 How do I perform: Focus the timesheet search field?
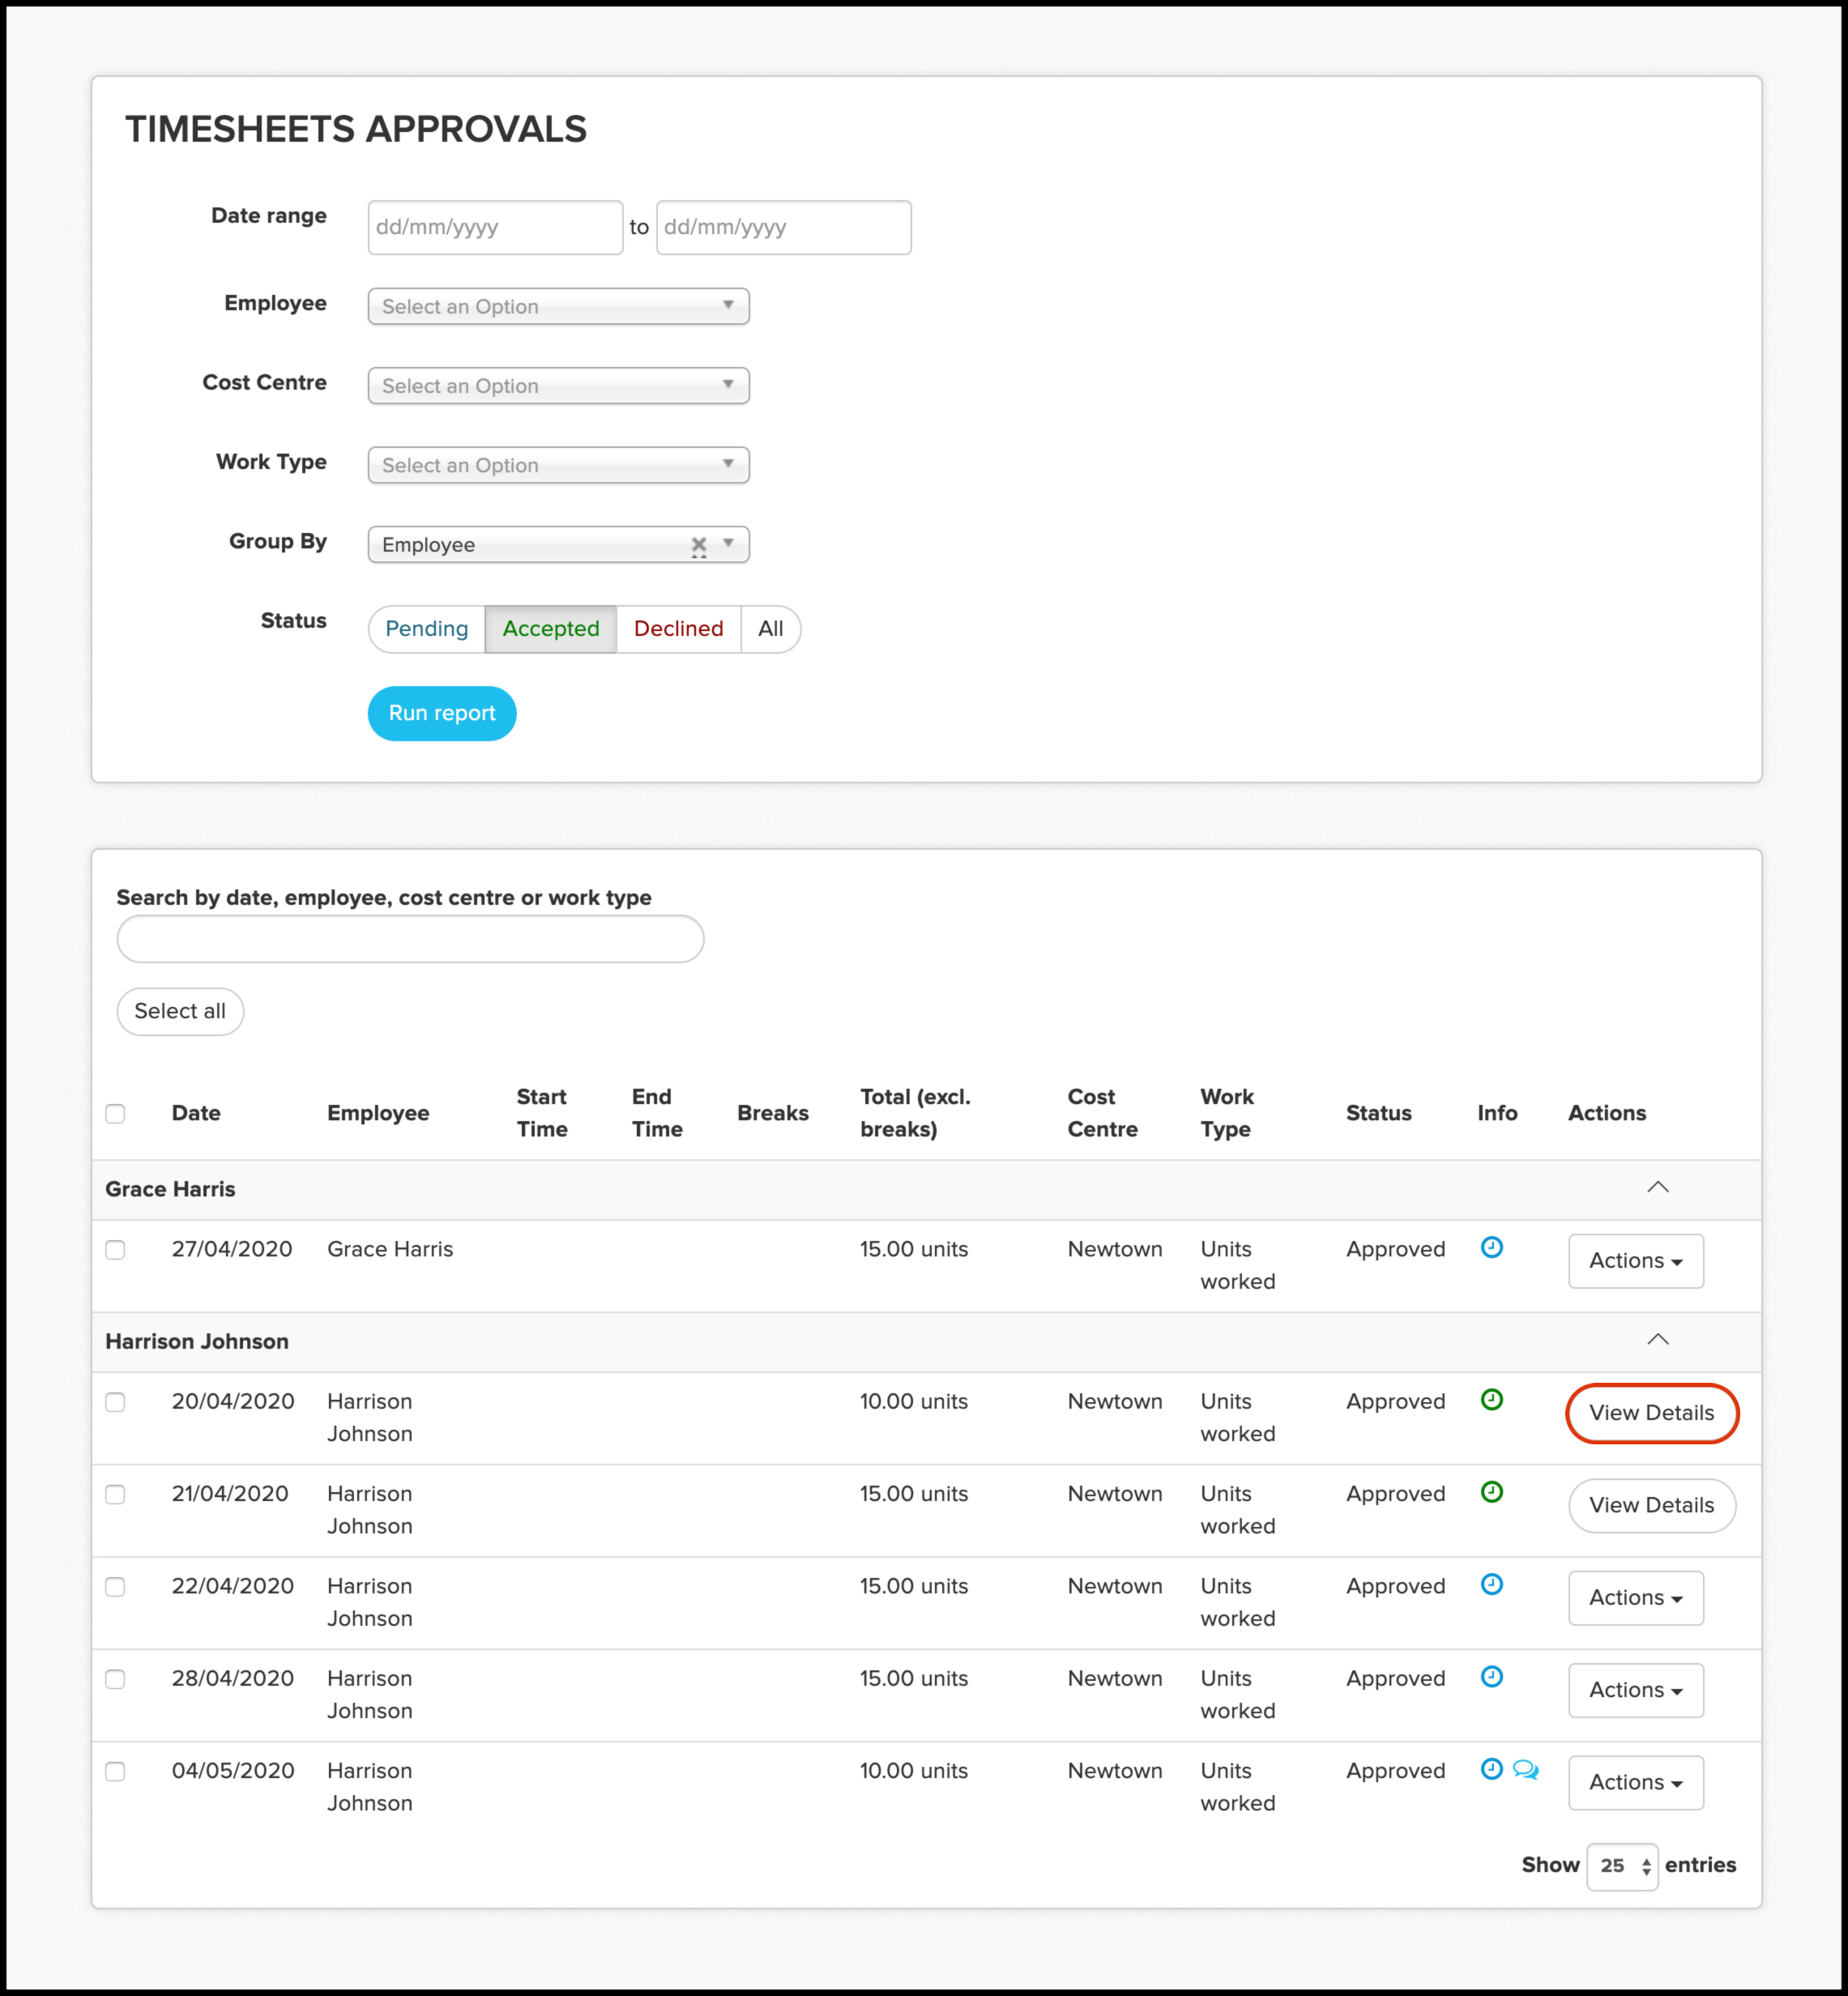410,939
